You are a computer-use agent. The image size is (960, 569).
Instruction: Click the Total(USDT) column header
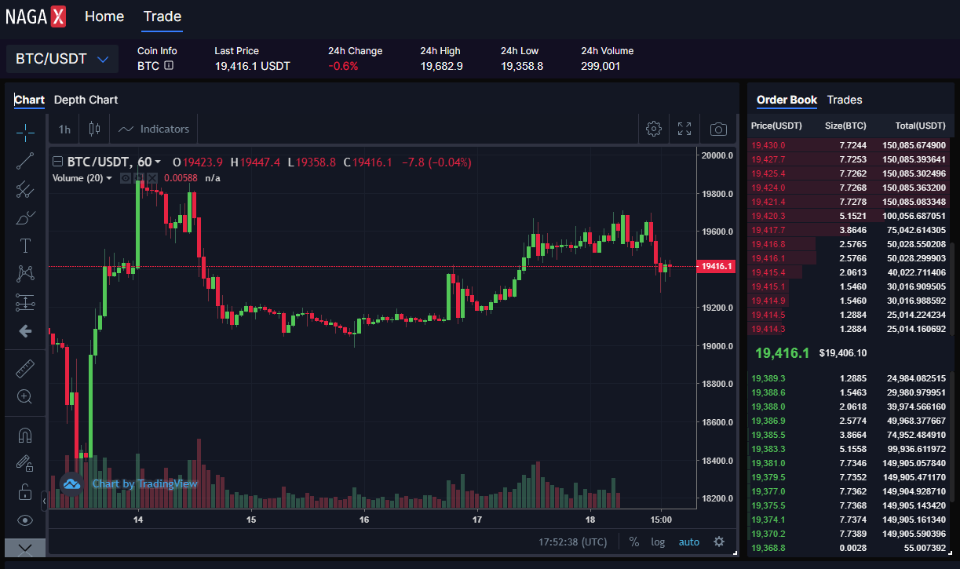pos(920,126)
